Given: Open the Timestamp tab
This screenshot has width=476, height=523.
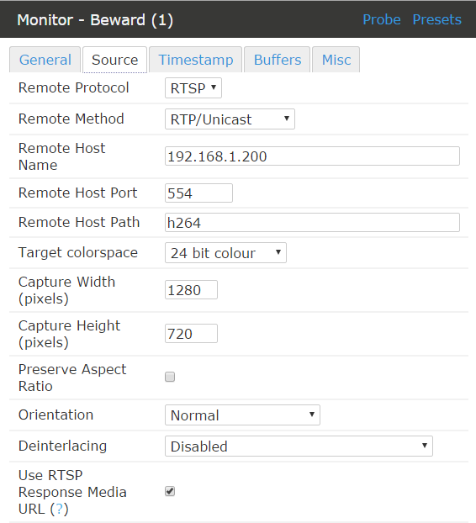Looking at the screenshot, I should coord(195,60).
